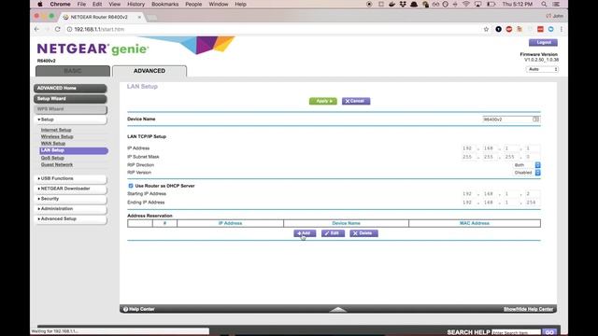Uncheck Use Router as DHCP Server

coord(131,186)
